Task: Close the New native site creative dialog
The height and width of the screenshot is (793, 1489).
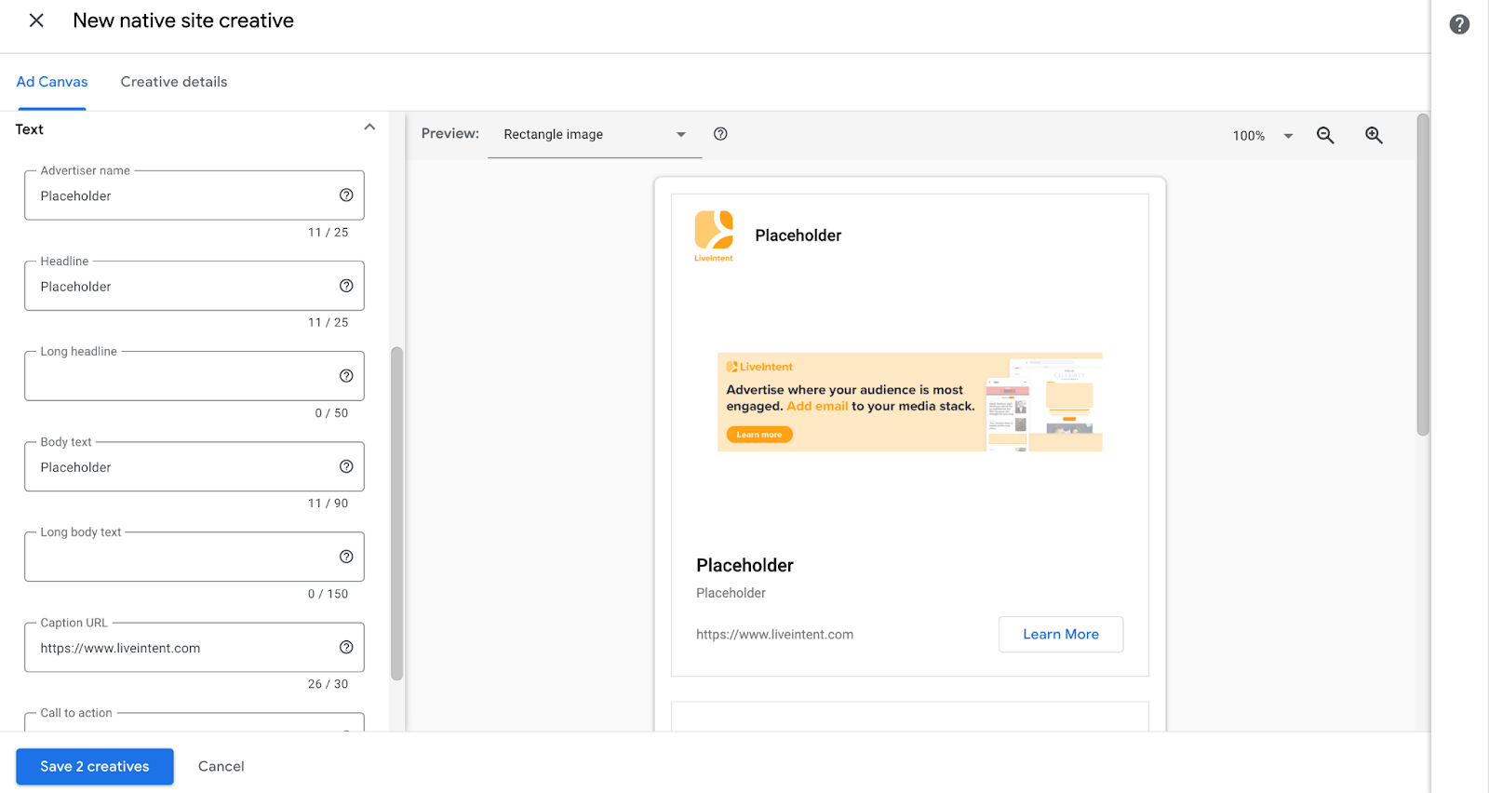Action: pyautogui.click(x=36, y=20)
